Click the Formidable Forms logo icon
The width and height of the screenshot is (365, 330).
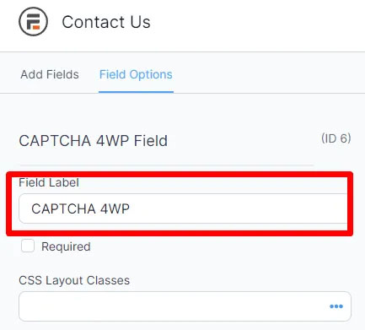click(33, 22)
